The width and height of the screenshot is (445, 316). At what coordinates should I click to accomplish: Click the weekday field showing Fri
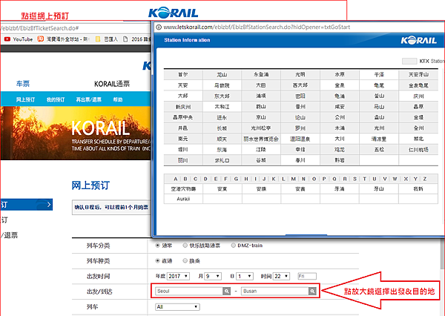tap(307, 276)
